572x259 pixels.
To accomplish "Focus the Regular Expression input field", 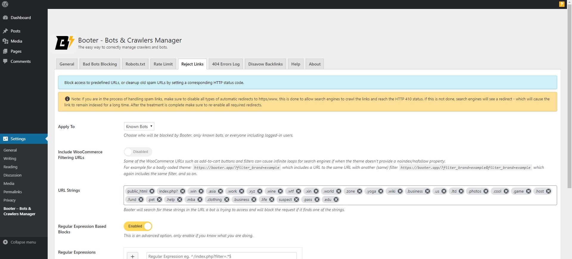I will point(222,256).
